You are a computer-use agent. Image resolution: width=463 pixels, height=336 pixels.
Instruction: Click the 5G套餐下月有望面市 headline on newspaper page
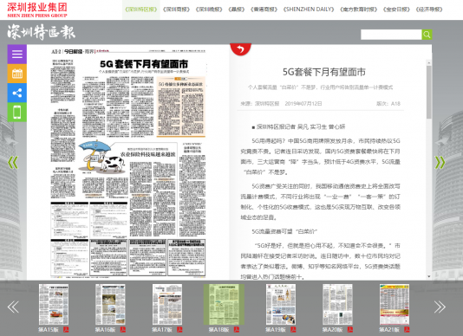[x=144, y=64]
